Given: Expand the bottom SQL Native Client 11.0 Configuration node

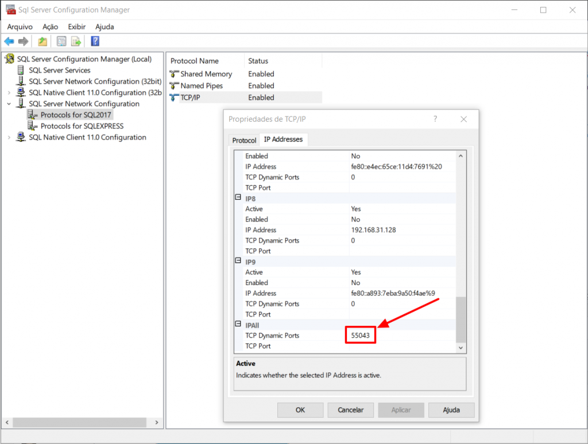Looking at the screenshot, I should [x=9, y=138].
